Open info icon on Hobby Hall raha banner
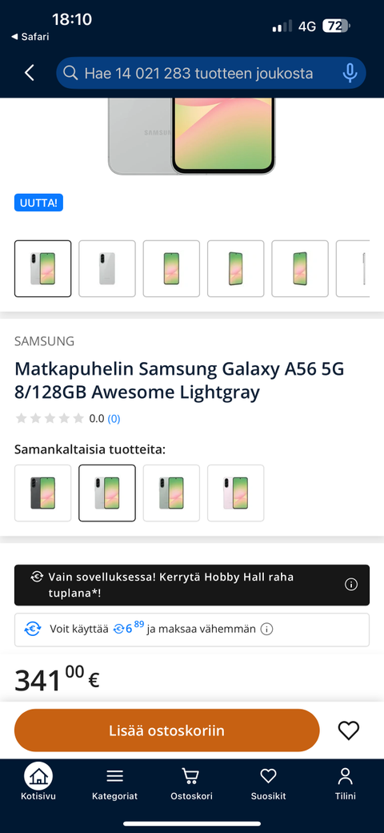The height and width of the screenshot is (833, 384). coord(351,585)
